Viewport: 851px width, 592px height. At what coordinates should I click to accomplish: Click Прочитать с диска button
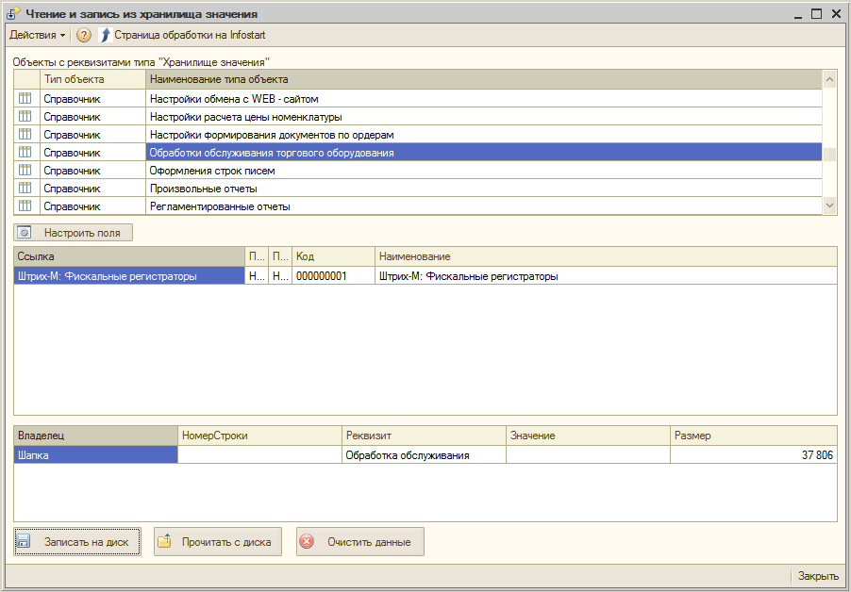point(218,542)
